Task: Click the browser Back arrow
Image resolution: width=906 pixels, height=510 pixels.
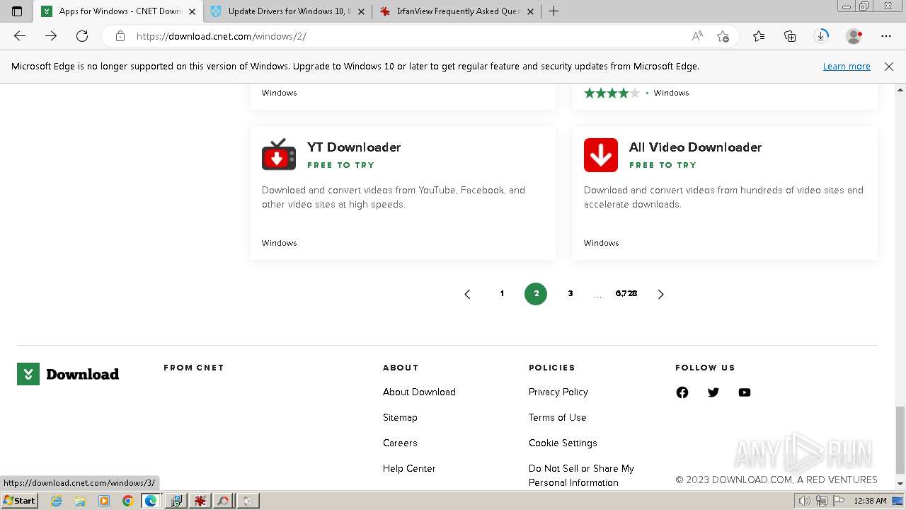Action: click(20, 36)
